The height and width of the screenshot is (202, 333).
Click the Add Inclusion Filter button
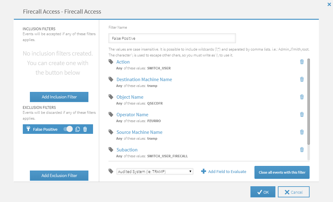(59, 97)
